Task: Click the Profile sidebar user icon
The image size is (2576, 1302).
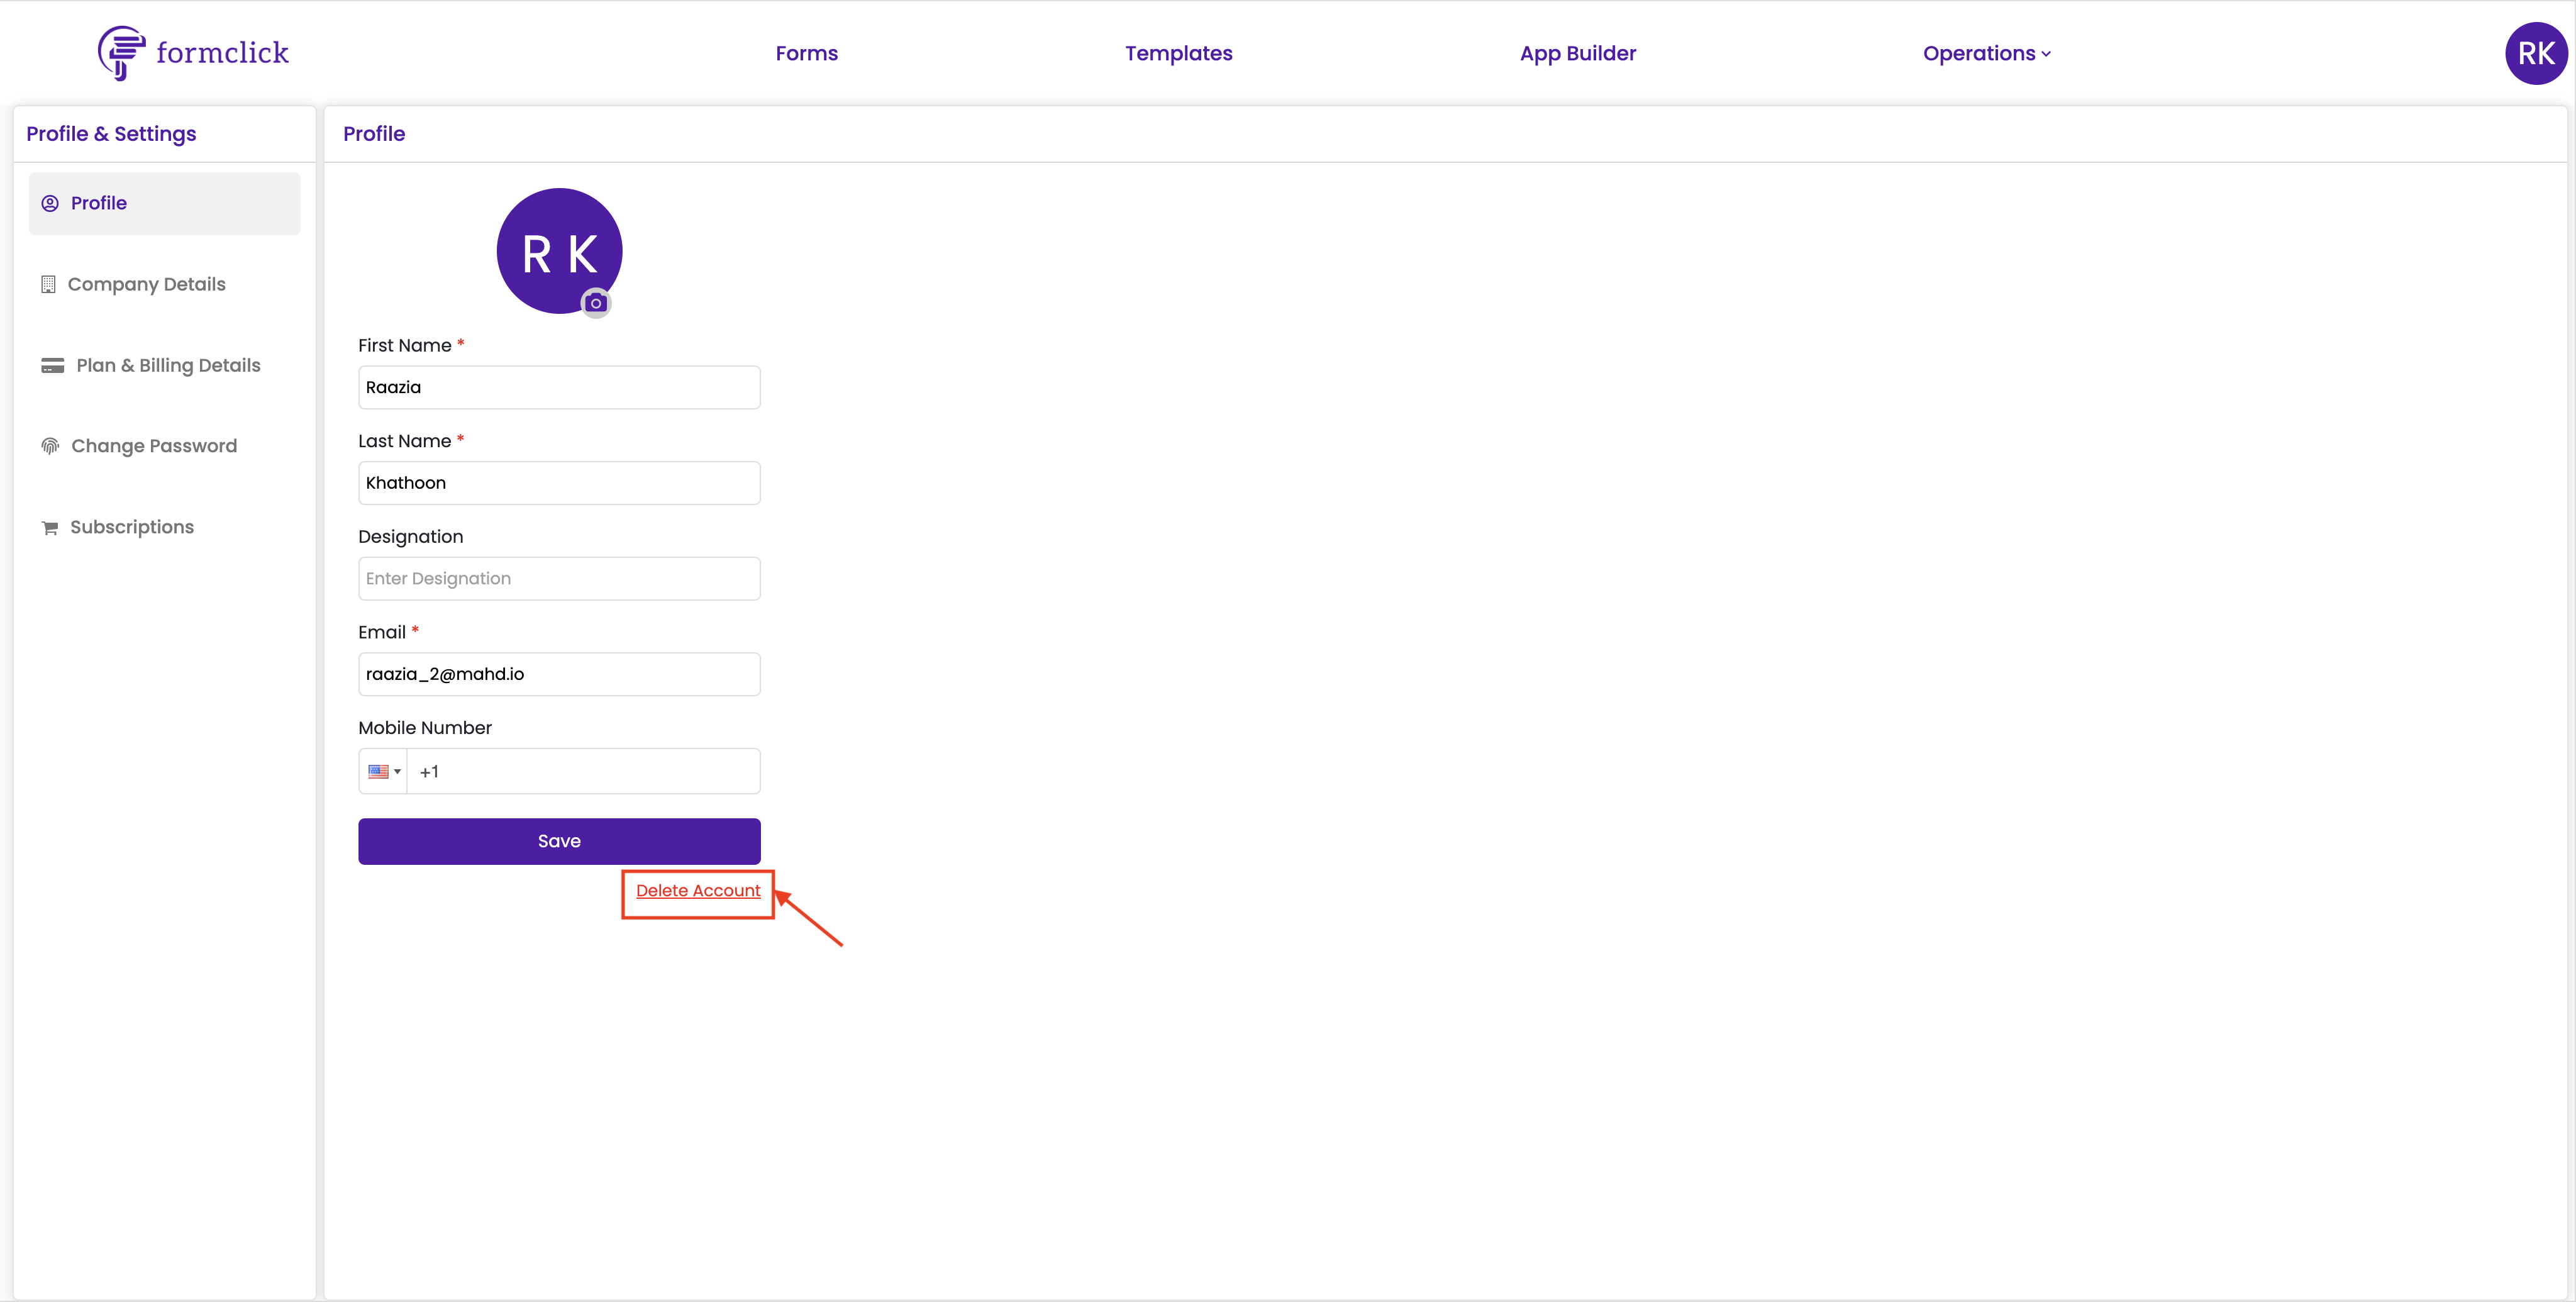Action: point(50,203)
